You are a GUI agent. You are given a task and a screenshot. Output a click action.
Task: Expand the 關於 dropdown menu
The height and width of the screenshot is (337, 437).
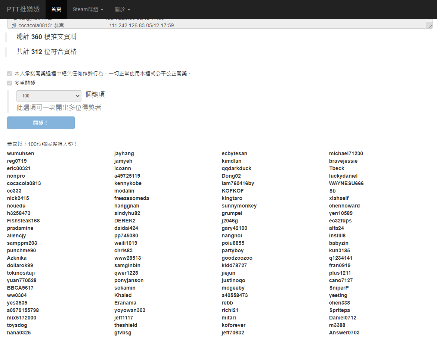(123, 9)
